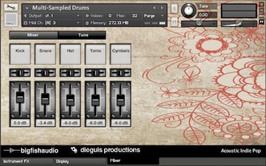Click the dieguis productions logo
The image size is (266, 166).
74,150
